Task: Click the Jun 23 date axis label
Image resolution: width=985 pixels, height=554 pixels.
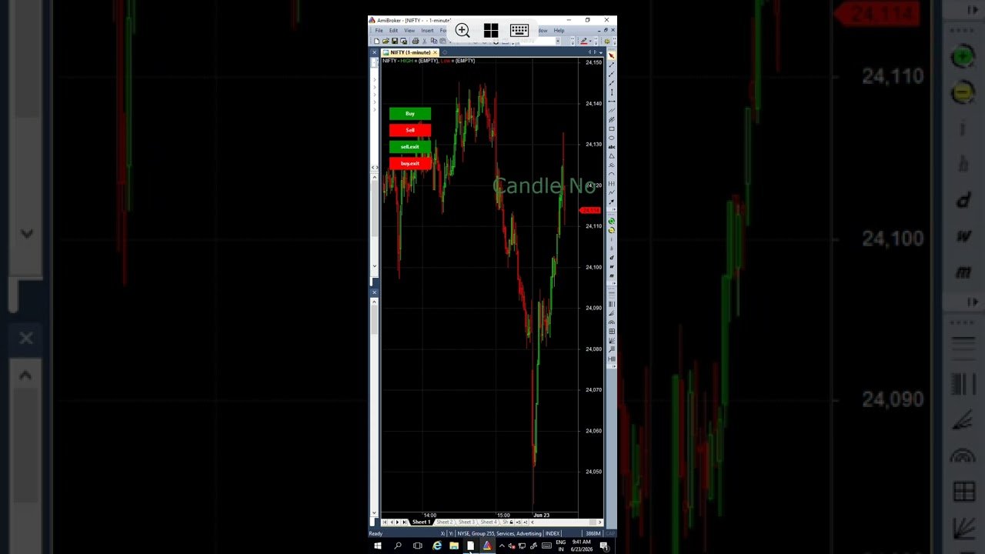Action: click(542, 515)
